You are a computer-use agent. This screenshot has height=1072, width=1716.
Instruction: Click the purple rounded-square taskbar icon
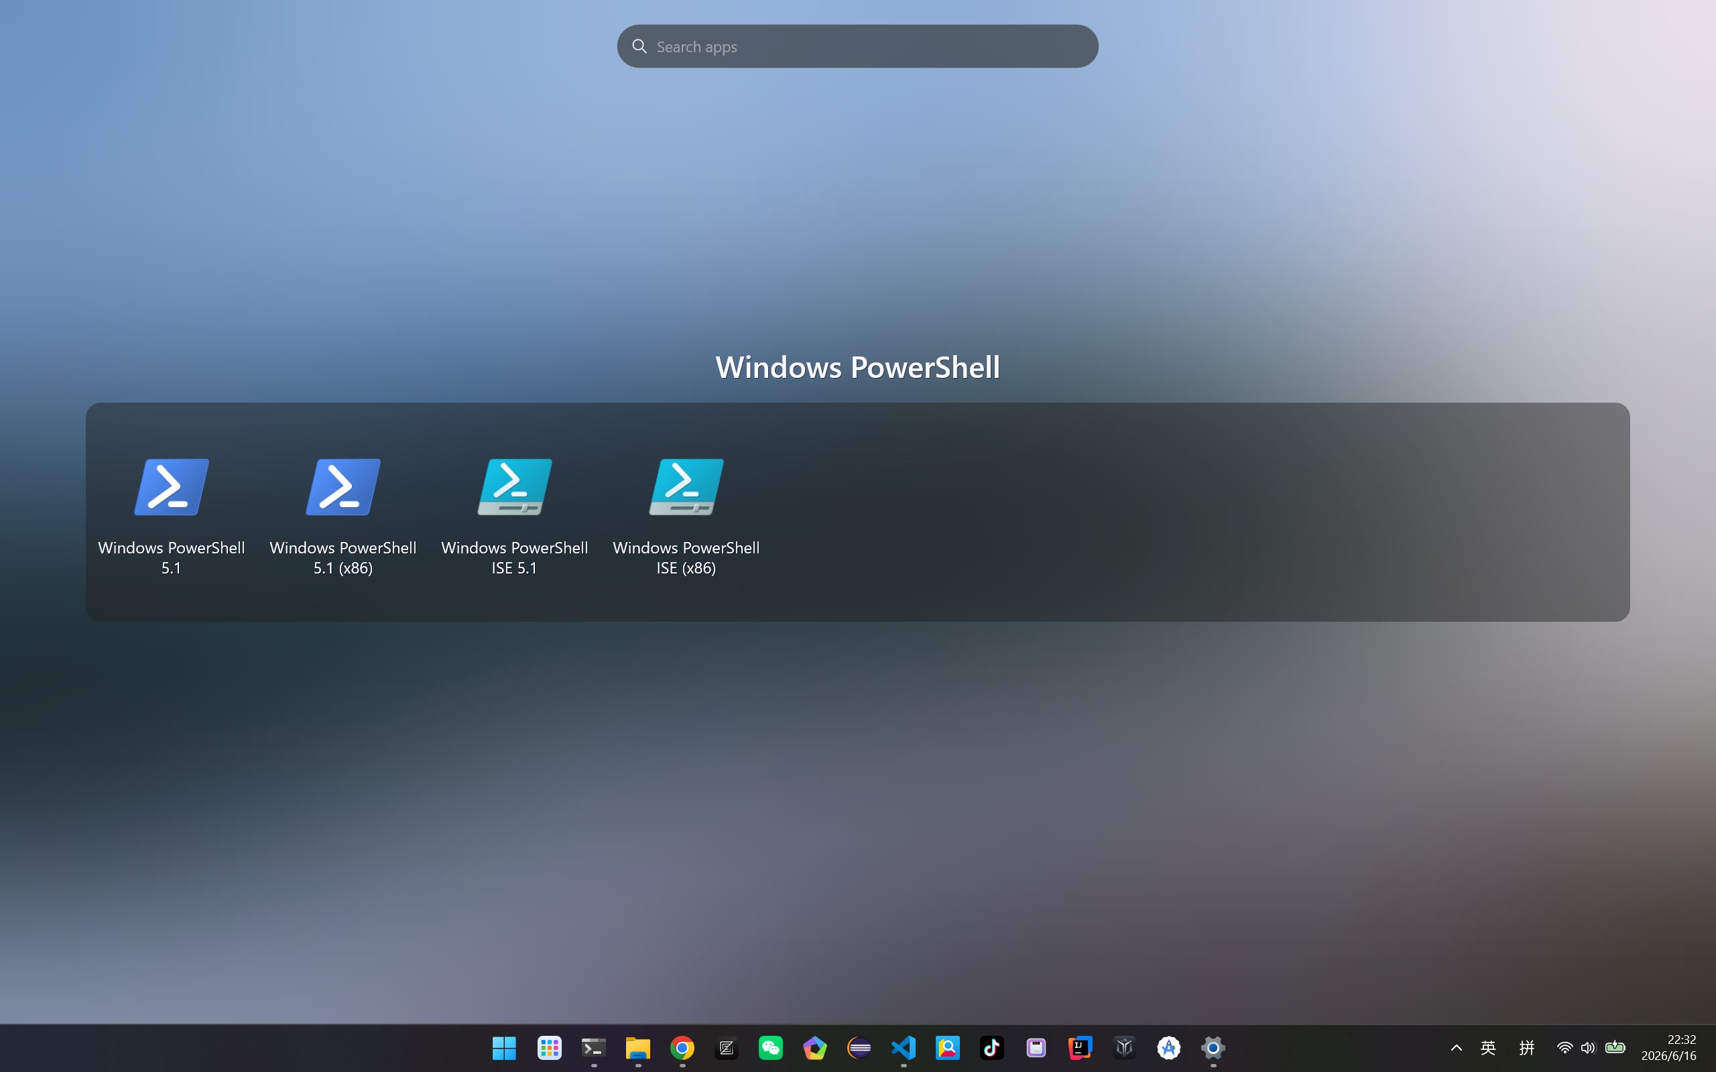click(1036, 1048)
